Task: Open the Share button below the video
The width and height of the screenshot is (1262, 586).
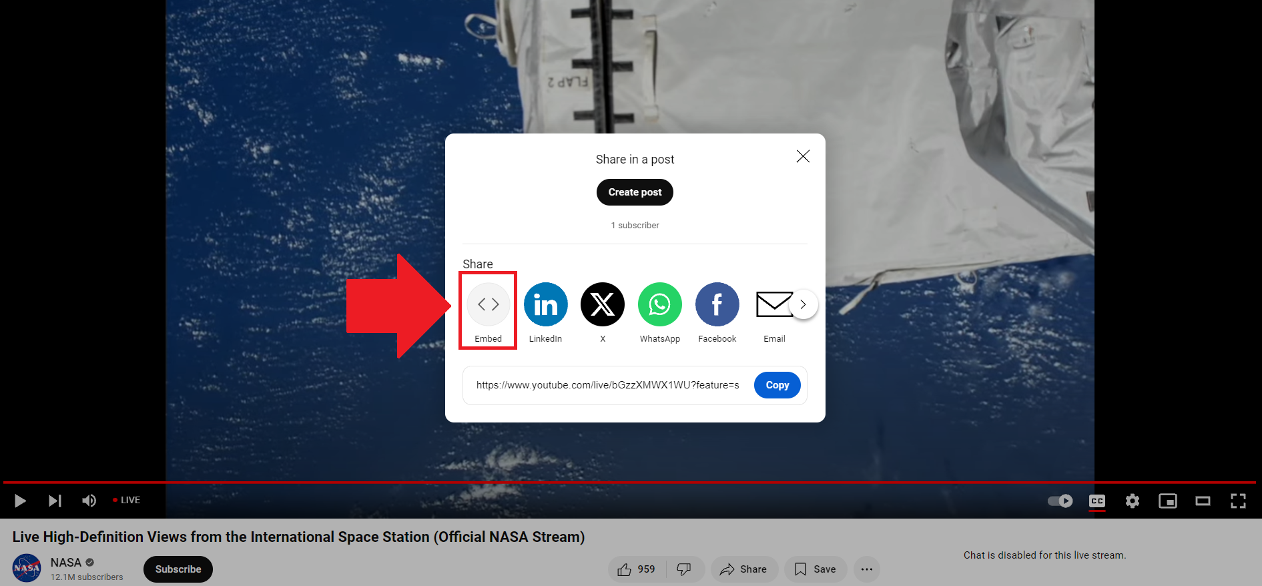Action: [744, 569]
